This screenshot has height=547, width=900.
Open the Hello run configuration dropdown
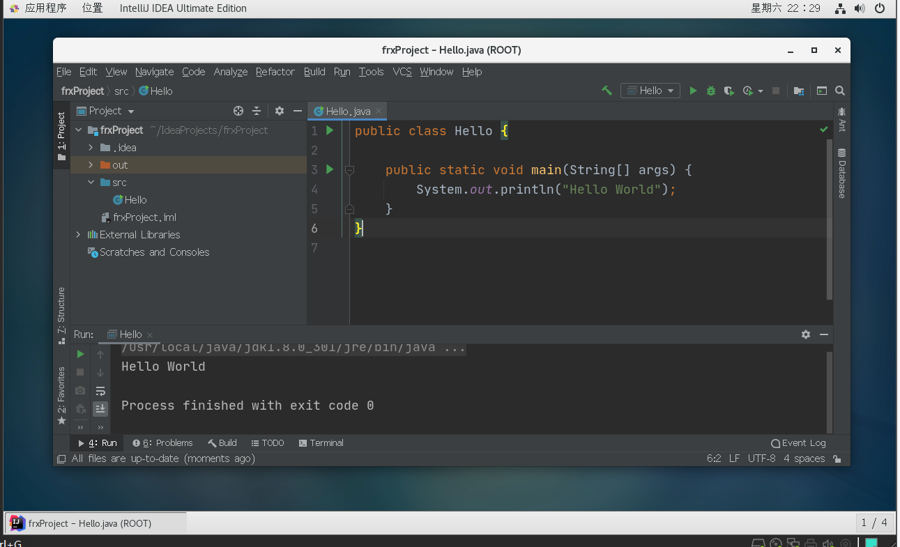pos(650,91)
